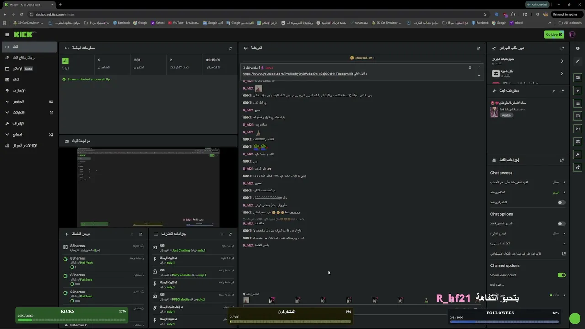
Task: Click the chat bubble icon in right rail
Action: (578, 116)
